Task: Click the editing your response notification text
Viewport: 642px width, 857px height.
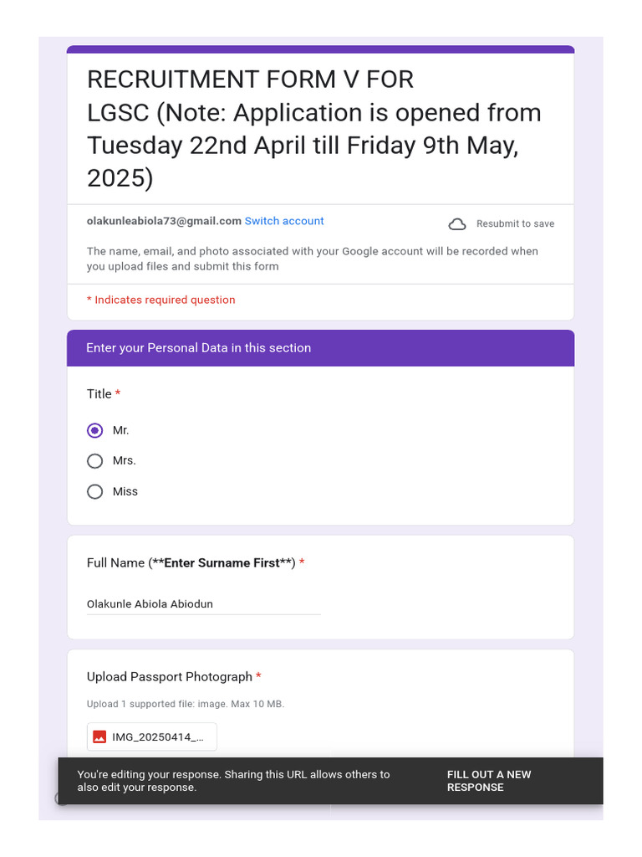Action: (233, 781)
